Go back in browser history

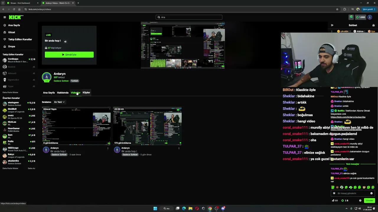coord(3,9)
